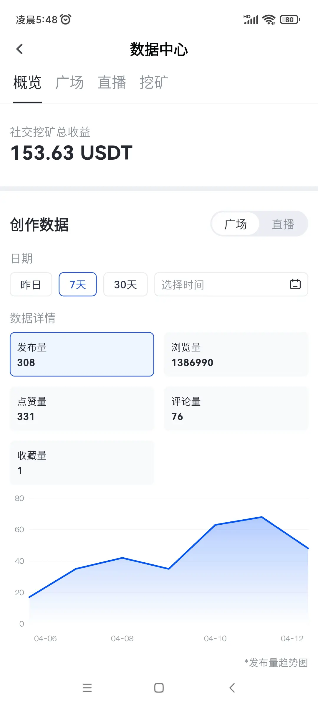
Task: Open the 选择时间 date picker field
Action: [x=231, y=284]
